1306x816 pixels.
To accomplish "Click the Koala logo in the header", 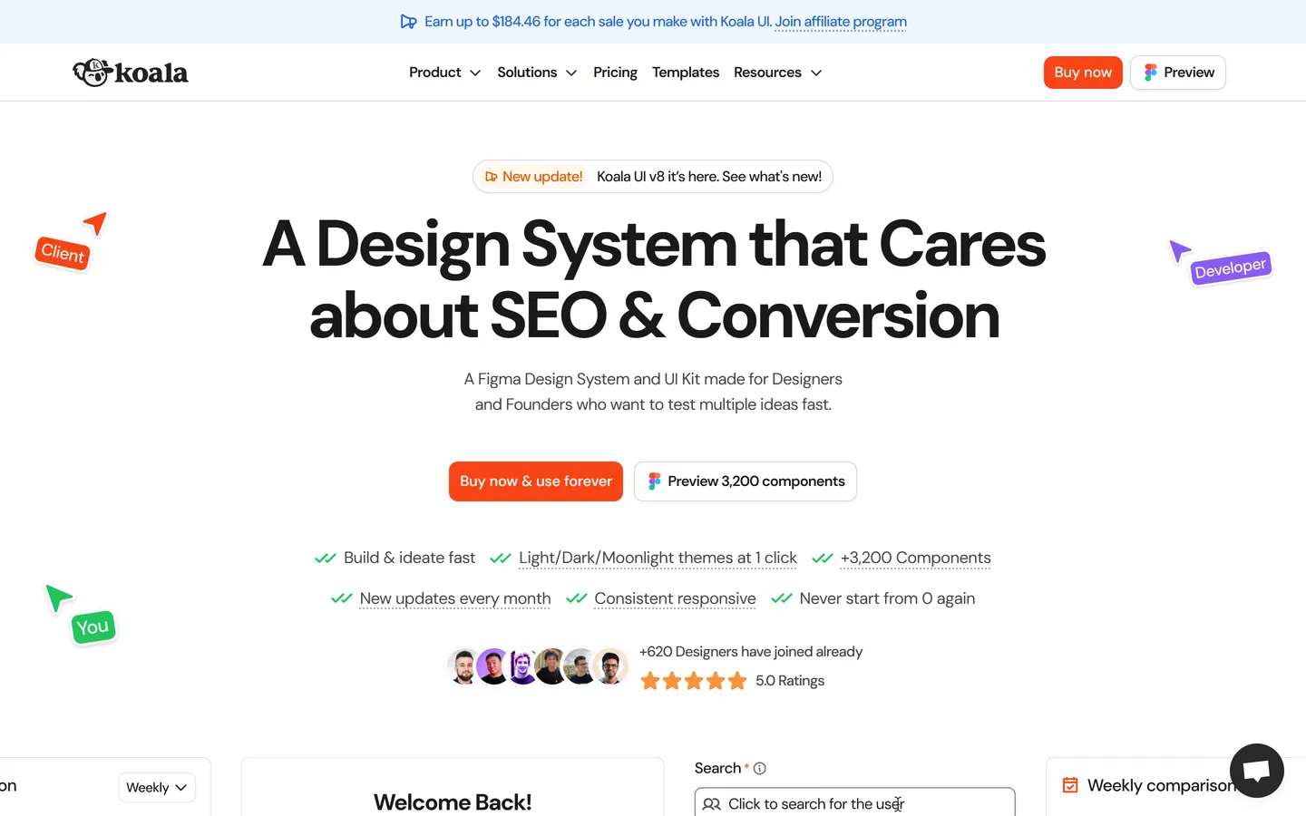I will point(131,73).
